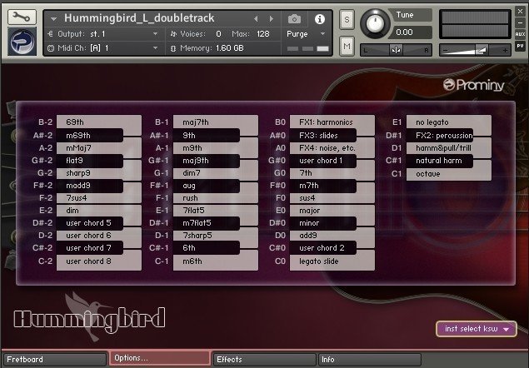The height and width of the screenshot is (368, 529).
Task: Click the Prominy instrument logo icon
Action: pos(22,42)
